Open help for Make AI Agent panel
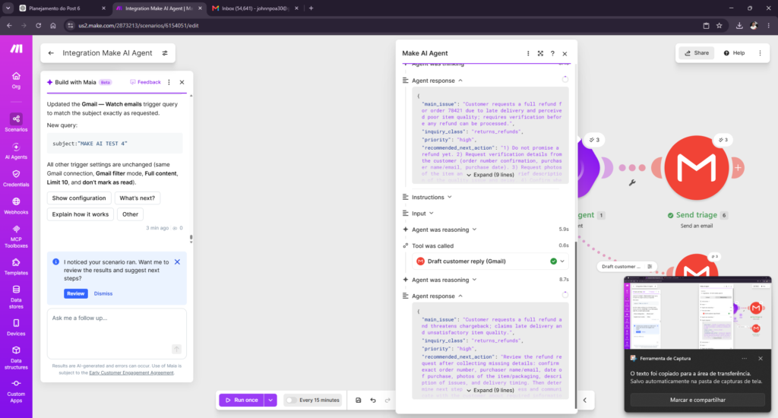Image resolution: width=778 pixels, height=418 pixels. pos(552,53)
